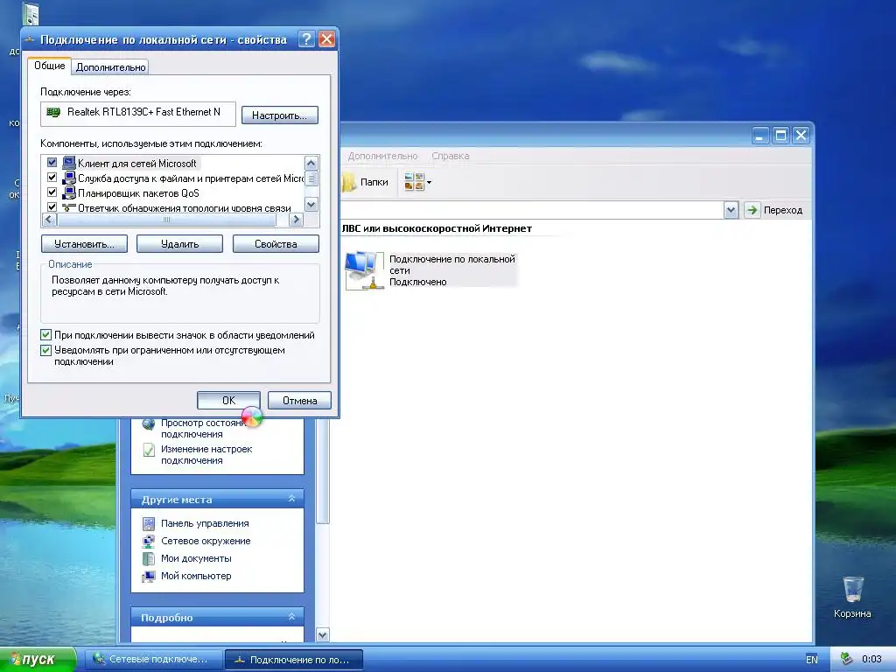896x672 pixels.
Task: Click the EN language indicator
Action: [x=811, y=660]
